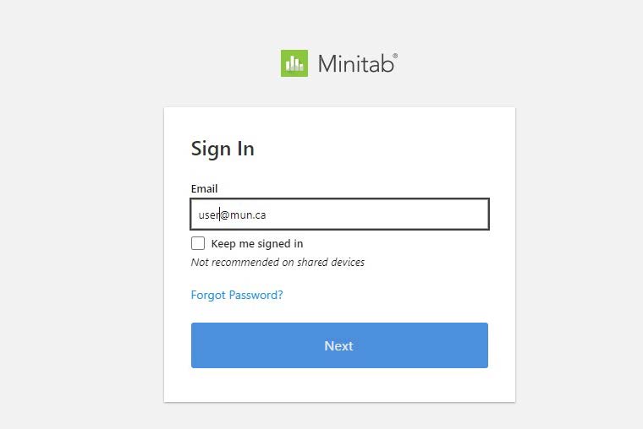643x429 pixels.
Task: Open the Forgot Password? link
Action: point(237,295)
